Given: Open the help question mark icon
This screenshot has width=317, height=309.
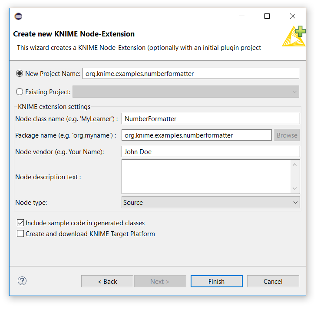Looking at the screenshot, I should pyautogui.click(x=22, y=281).
